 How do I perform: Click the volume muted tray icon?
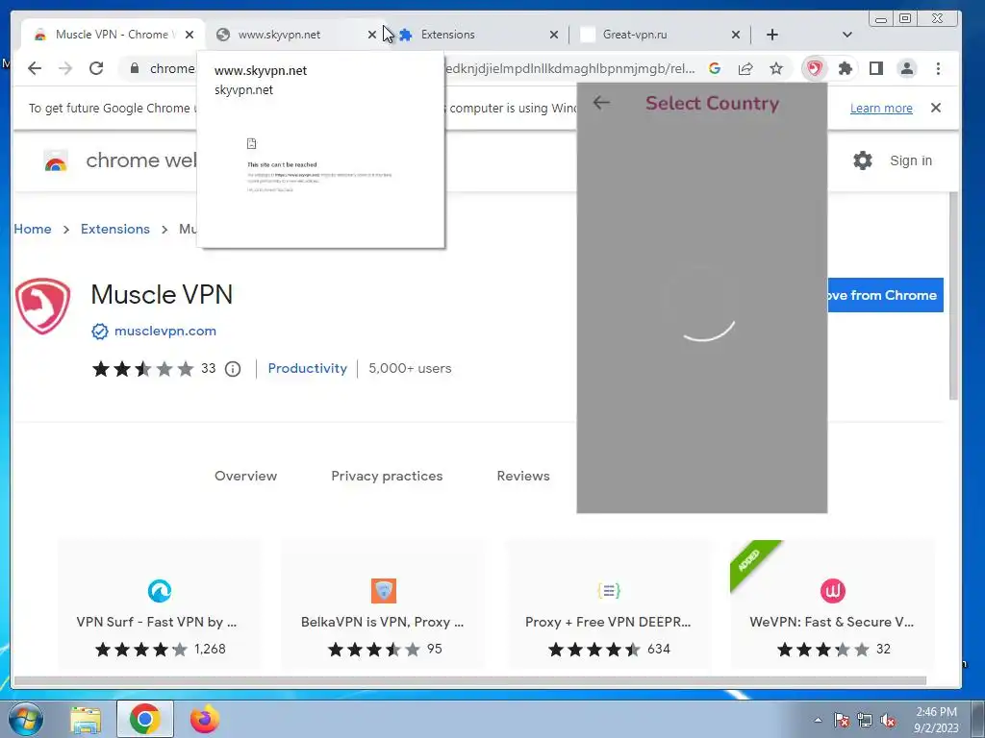887,721
